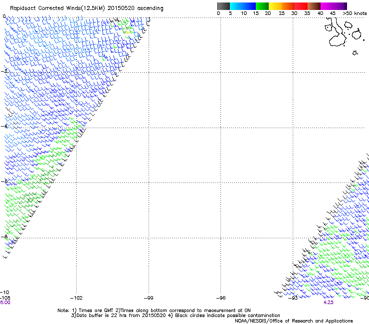The width and height of the screenshot is (369, 324).
Task: Click the '-2' latitude label
Action: [4, 71]
